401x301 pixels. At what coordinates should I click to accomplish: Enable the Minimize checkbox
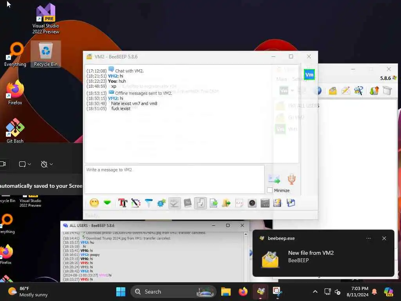coord(270,190)
